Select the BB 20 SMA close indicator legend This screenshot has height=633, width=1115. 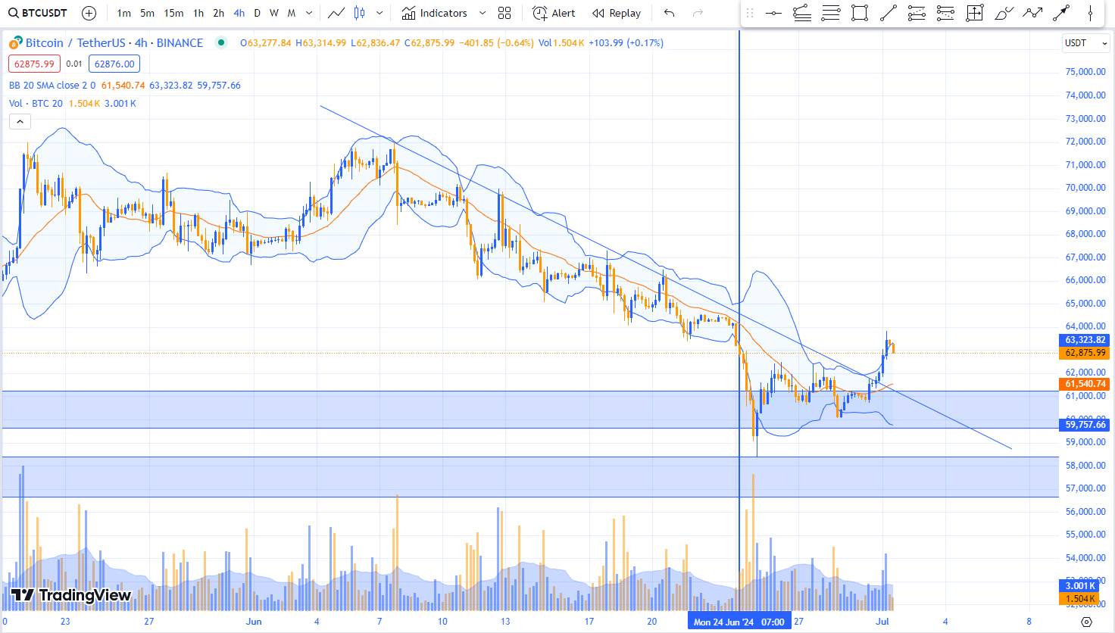pos(52,86)
